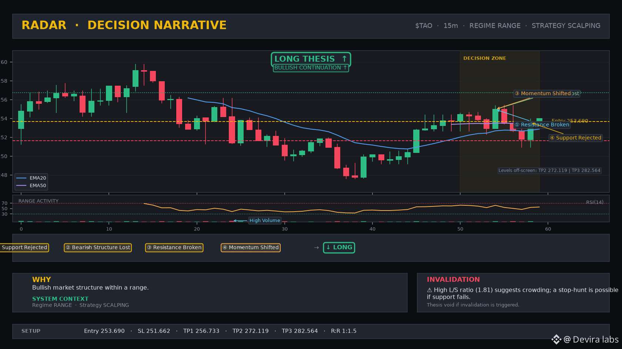Click SL 251.662 in the setup bar
The height and width of the screenshot is (349, 622).
click(154, 331)
